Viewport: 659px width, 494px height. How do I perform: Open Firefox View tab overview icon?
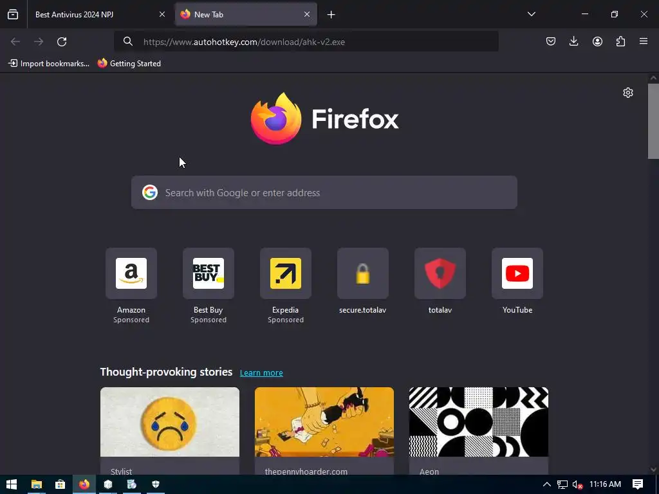click(13, 15)
